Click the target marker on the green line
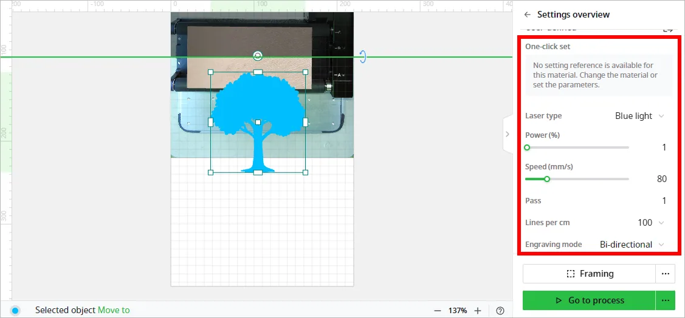 (x=258, y=56)
